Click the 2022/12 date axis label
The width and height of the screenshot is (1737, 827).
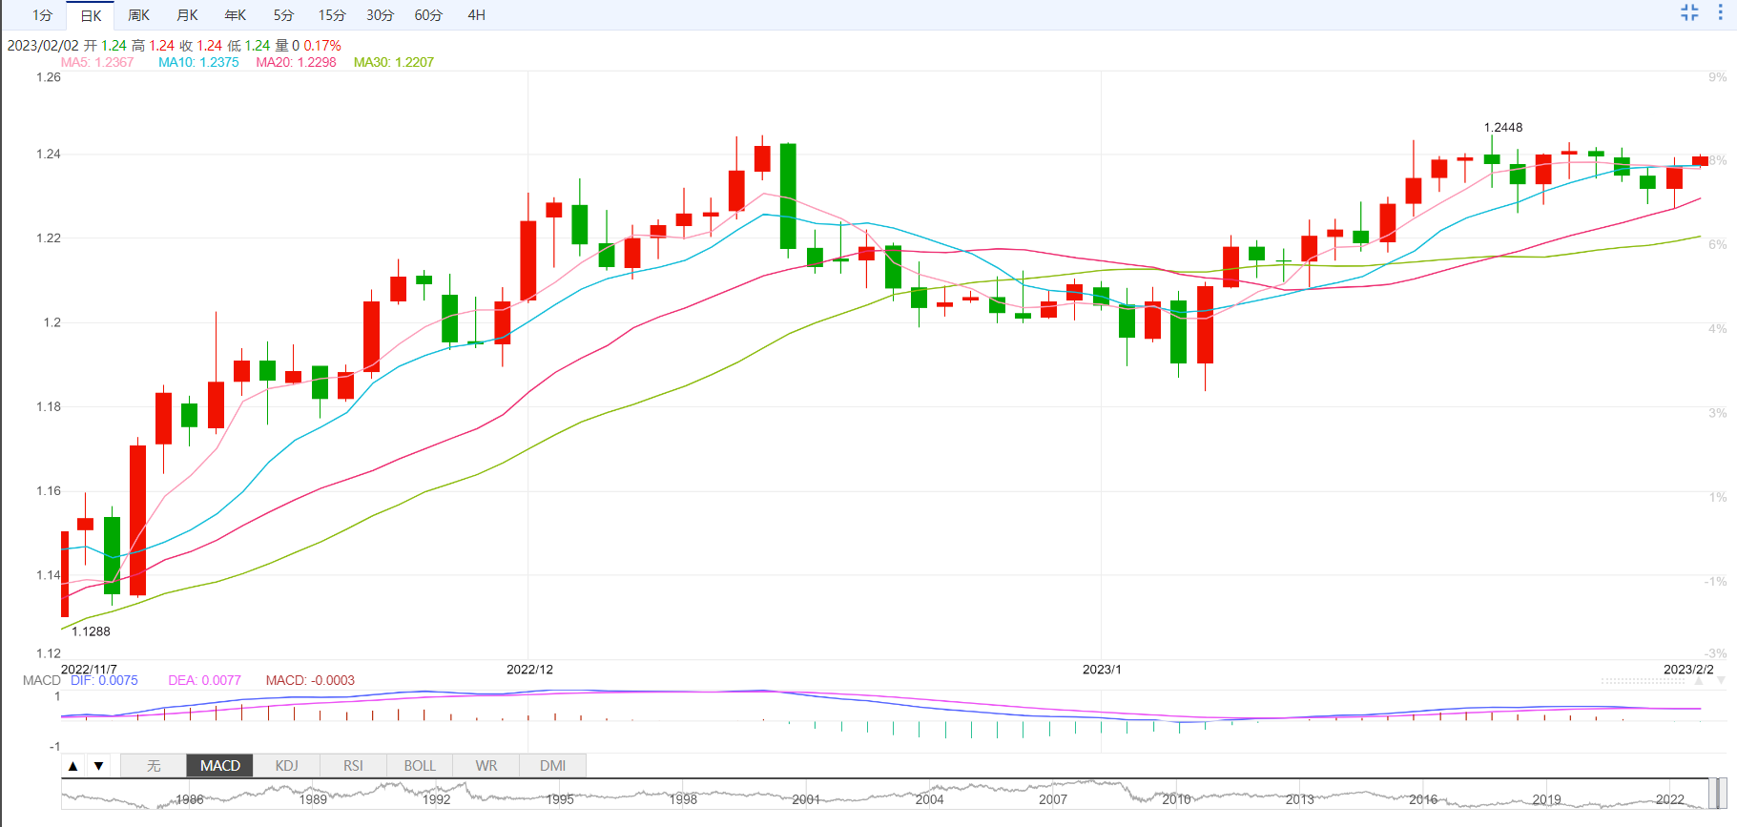[529, 669]
